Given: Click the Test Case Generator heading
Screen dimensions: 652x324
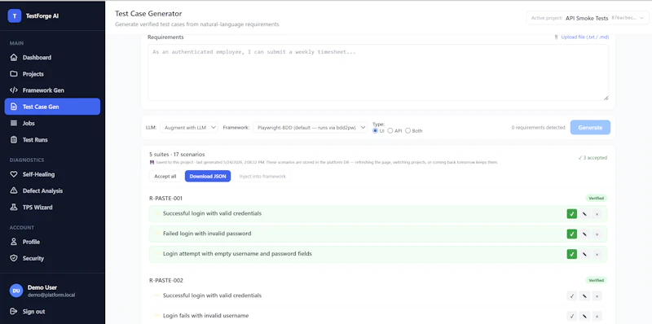Looking at the screenshot, I should click(148, 14).
